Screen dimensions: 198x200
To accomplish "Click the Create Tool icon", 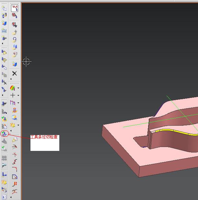I will [x=4, y=16].
